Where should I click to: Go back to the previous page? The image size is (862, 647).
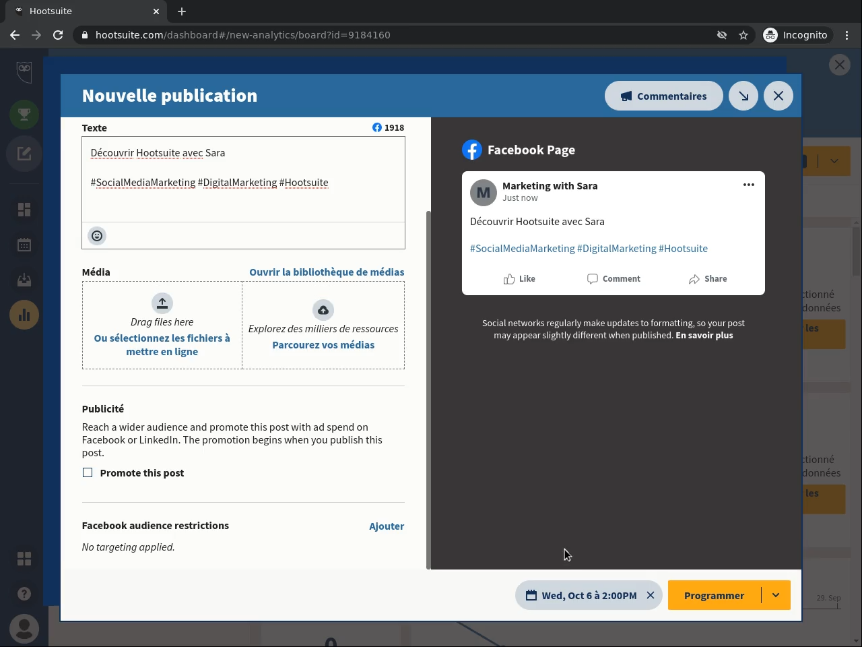pyautogui.click(x=15, y=35)
